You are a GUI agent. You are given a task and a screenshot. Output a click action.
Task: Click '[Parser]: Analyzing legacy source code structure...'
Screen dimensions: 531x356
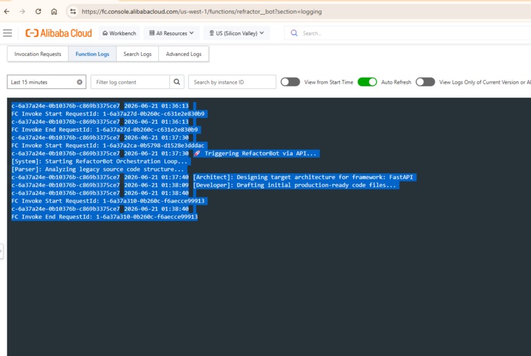[99, 169]
